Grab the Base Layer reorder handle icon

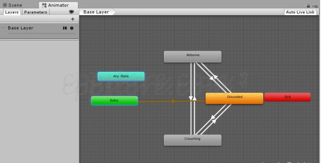3,27
